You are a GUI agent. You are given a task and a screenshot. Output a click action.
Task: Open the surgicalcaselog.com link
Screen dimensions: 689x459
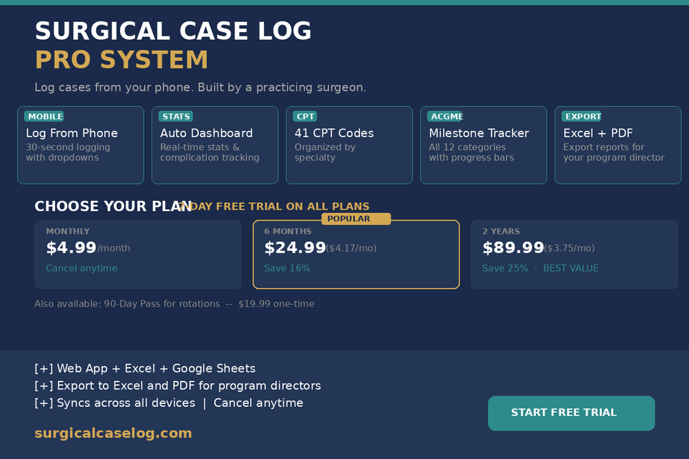(113, 433)
